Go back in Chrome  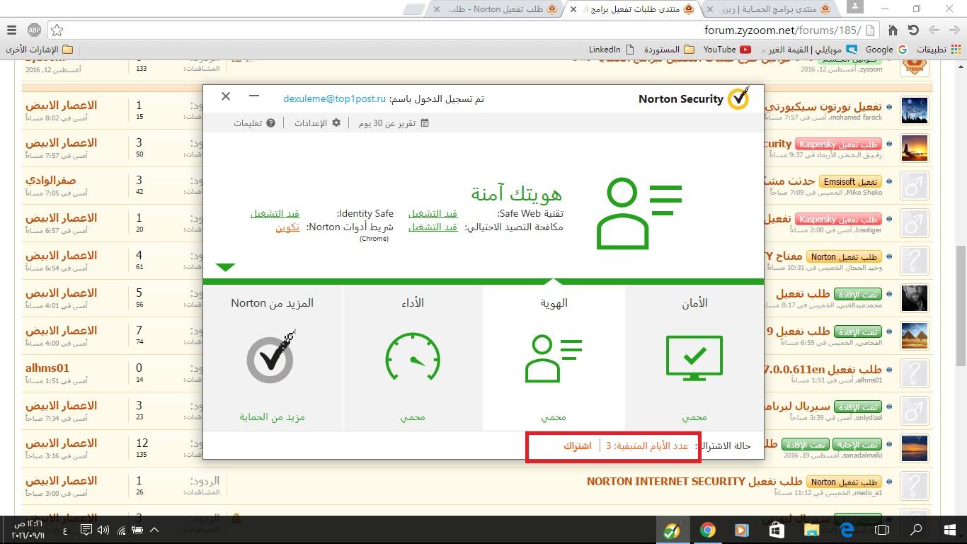point(954,30)
